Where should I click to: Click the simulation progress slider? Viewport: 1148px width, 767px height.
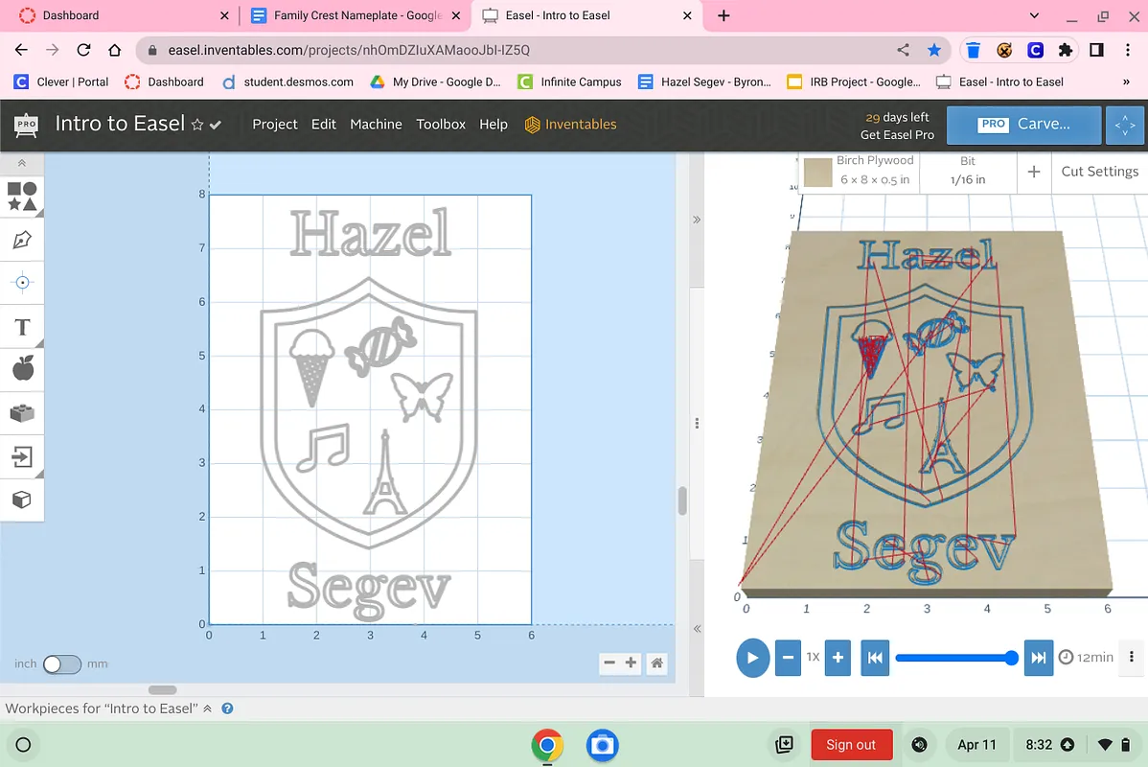point(953,658)
